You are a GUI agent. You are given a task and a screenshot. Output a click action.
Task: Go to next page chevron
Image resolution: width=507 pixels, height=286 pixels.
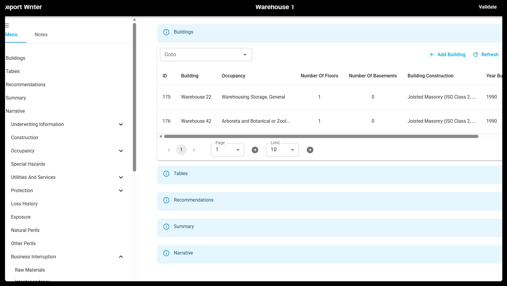coord(194,150)
